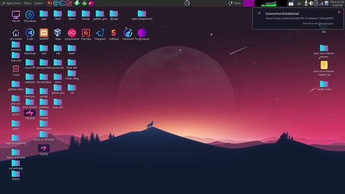The image size is (345, 194).
Task: Select the fastapi folder
Action: coord(86,16)
